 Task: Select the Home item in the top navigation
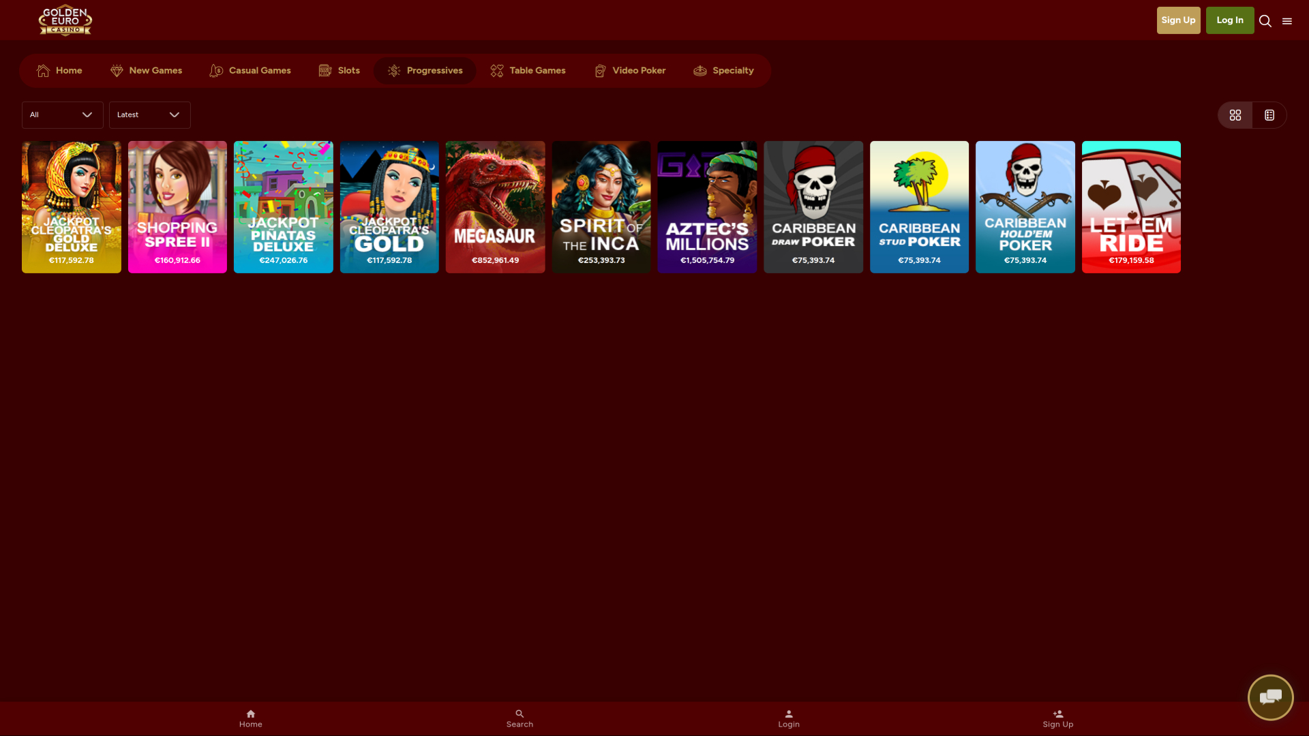(x=59, y=70)
